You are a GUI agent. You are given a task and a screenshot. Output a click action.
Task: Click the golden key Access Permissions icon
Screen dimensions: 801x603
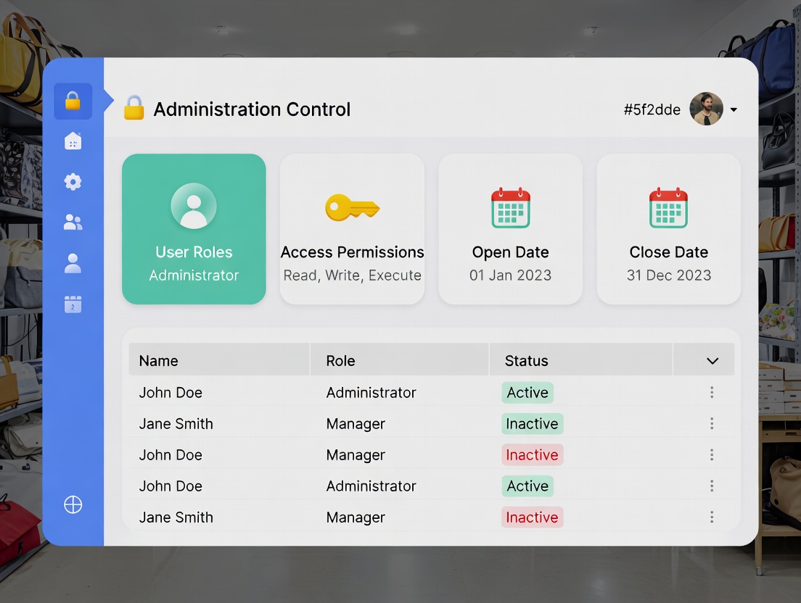coord(352,208)
